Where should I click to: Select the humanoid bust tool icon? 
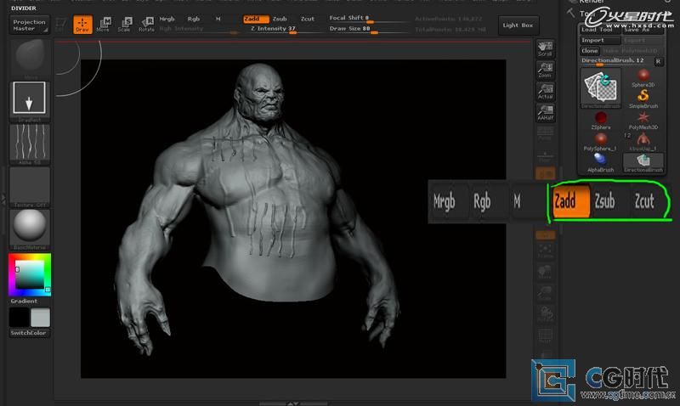point(643,142)
